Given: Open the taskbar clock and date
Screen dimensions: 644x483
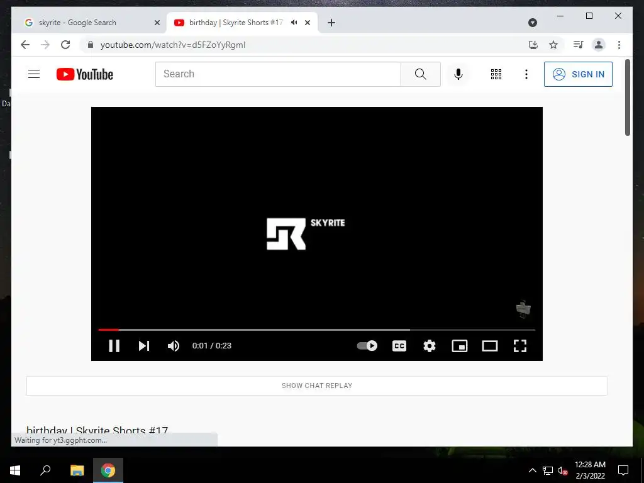Looking at the screenshot, I should coord(590,470).
